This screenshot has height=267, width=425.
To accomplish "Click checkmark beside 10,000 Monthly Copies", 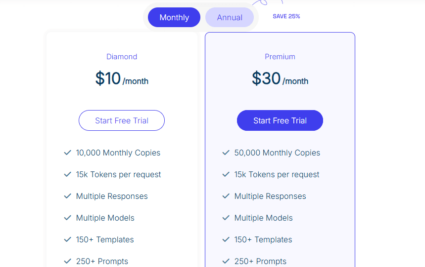I will click(x=68, y=153).
